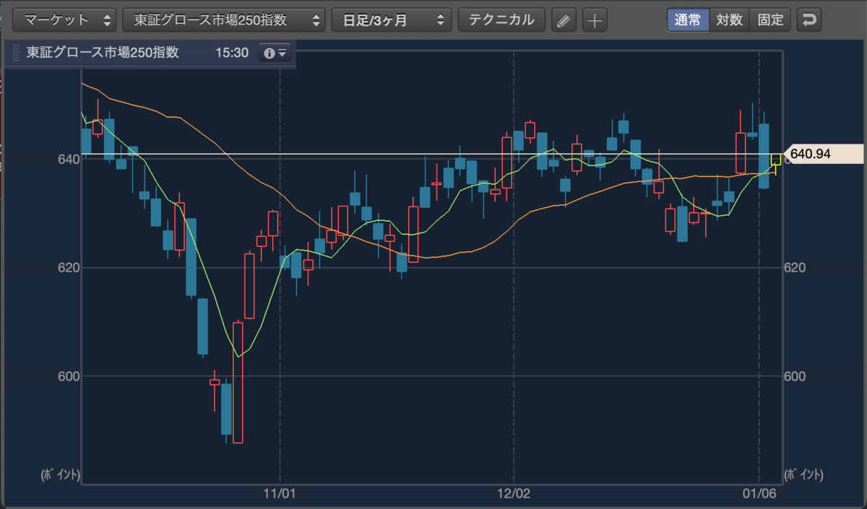The image size is (867, 509).
Task: Click the right 600 axis label
Action: [795, 376]
